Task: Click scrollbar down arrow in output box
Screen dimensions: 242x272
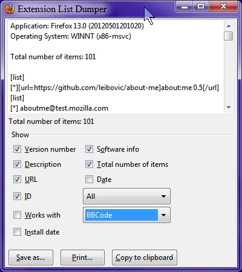Action: pos(229,108)
